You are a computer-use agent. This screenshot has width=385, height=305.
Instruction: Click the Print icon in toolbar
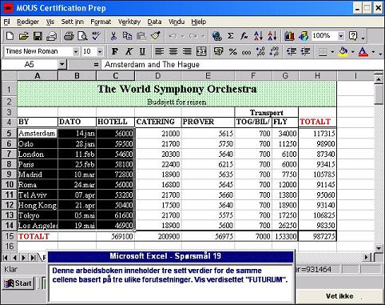click(x=69, y=36)
